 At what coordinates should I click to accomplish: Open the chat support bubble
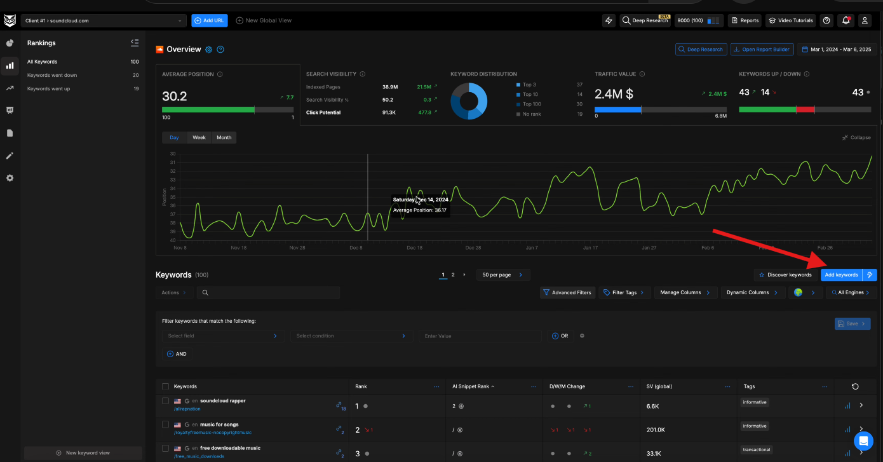863,440
